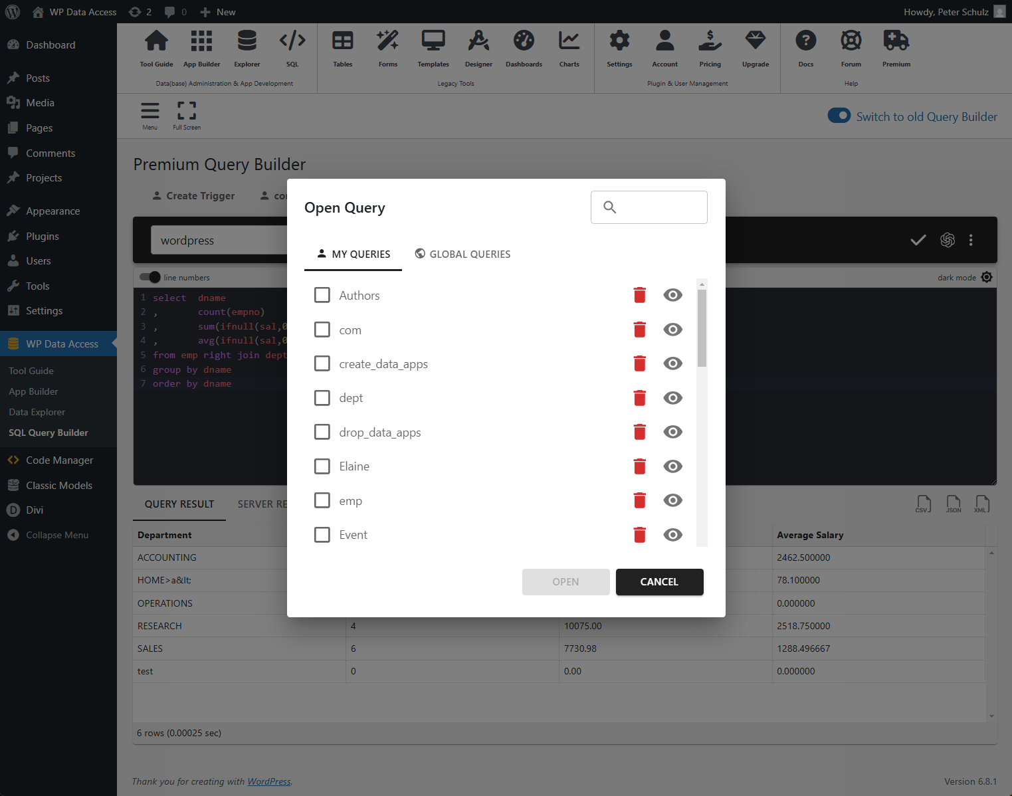Open the Docs help icon
The width and height of the screenshot is (1012, 796).
805,41
